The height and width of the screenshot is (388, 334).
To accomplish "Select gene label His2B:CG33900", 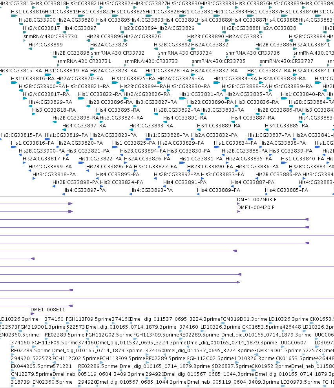I will [x=37, y=20].
